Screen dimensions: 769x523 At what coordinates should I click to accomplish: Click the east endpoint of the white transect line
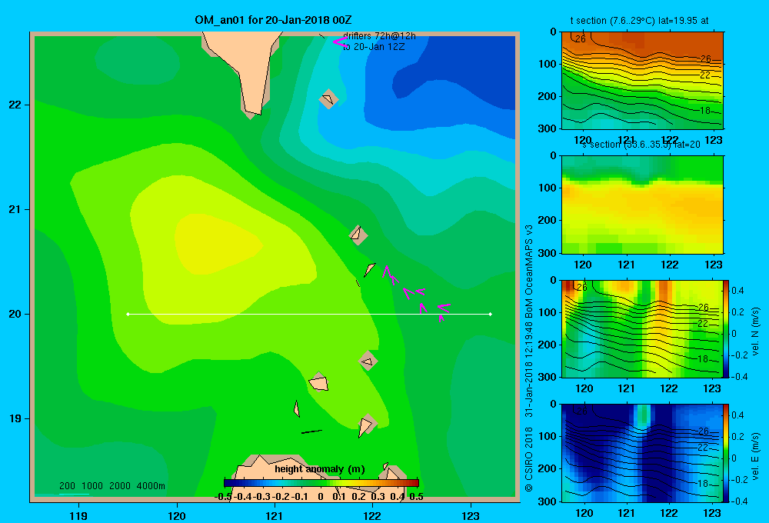point(491,314)
